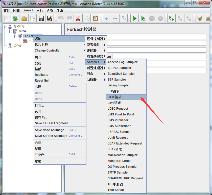Choose HTTP请求 from the Sampler list
Viewport: 212px width, 195px height.
click(126, 97)
